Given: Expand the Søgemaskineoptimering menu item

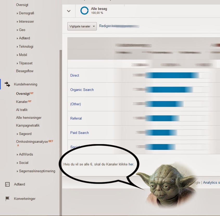Looking at the screenshot, I should click(x=36, y=171).
